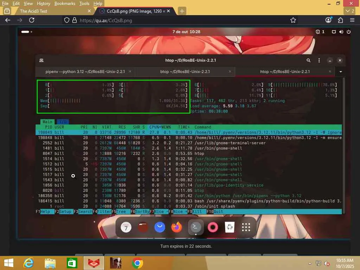
Task: Open the tracking protection shield icon
Action: point(66,20)
